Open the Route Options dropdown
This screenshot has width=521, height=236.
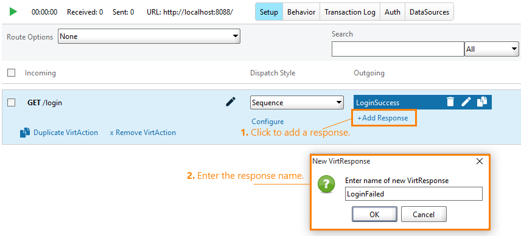(149, 36)
